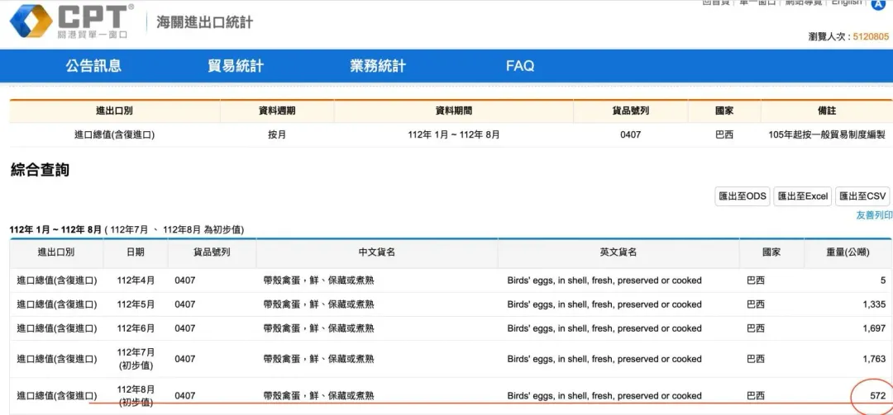Click the 巴西 country cell in 112年7月 row
893x415 pixels.
[755, 359]
